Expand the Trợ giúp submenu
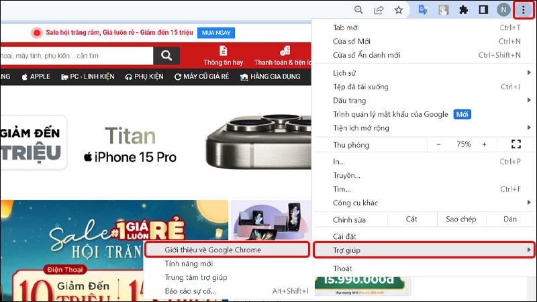This screenshot has height=302, width=537. pos(424,250)
